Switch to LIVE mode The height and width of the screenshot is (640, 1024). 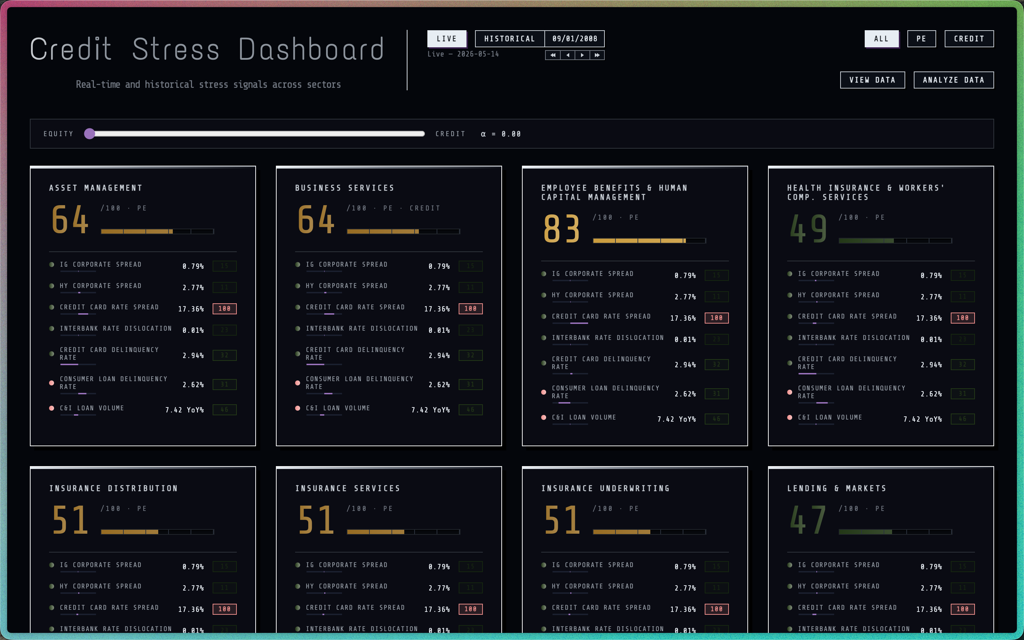point(447,38)
